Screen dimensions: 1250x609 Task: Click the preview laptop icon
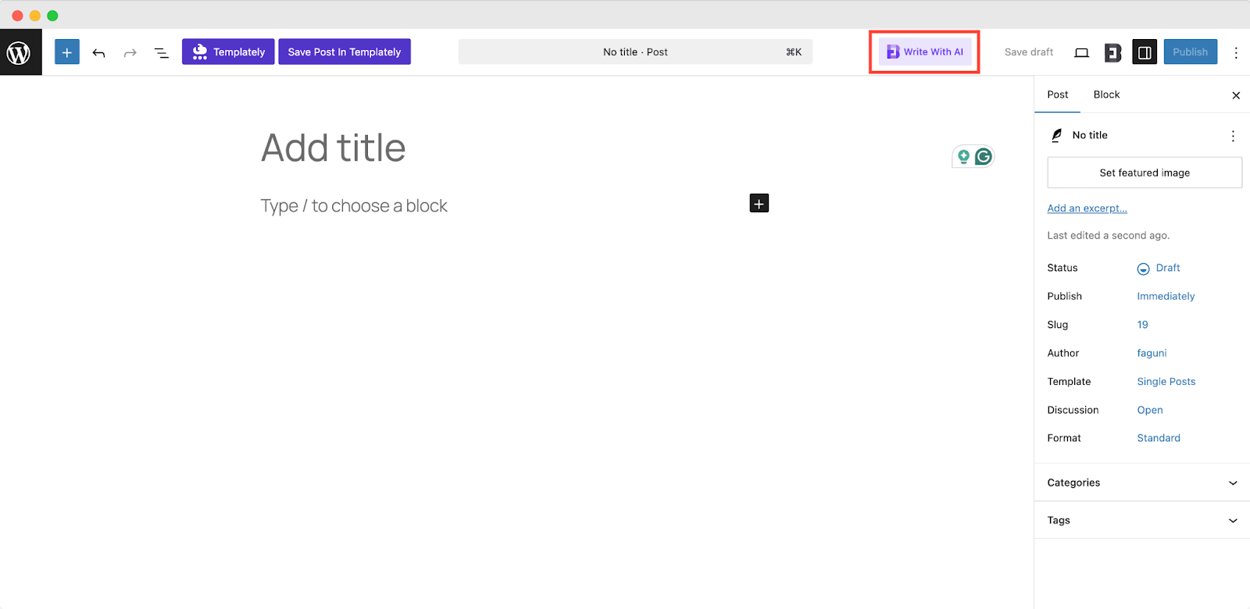tap(1081, 52)
